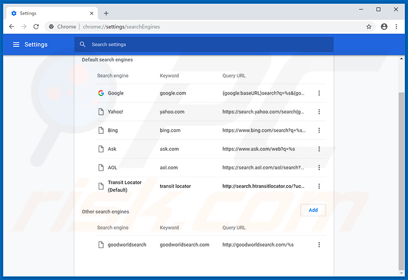The height and width of the screenshot is (280, 408).
Task: Open the Settings hamburger menu
Action: (16, 45)
